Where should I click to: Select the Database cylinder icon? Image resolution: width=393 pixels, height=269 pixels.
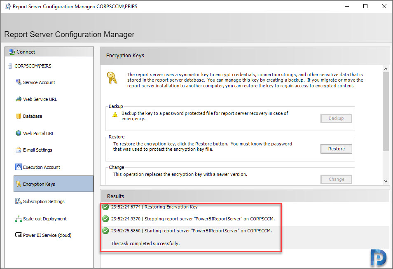18,116
